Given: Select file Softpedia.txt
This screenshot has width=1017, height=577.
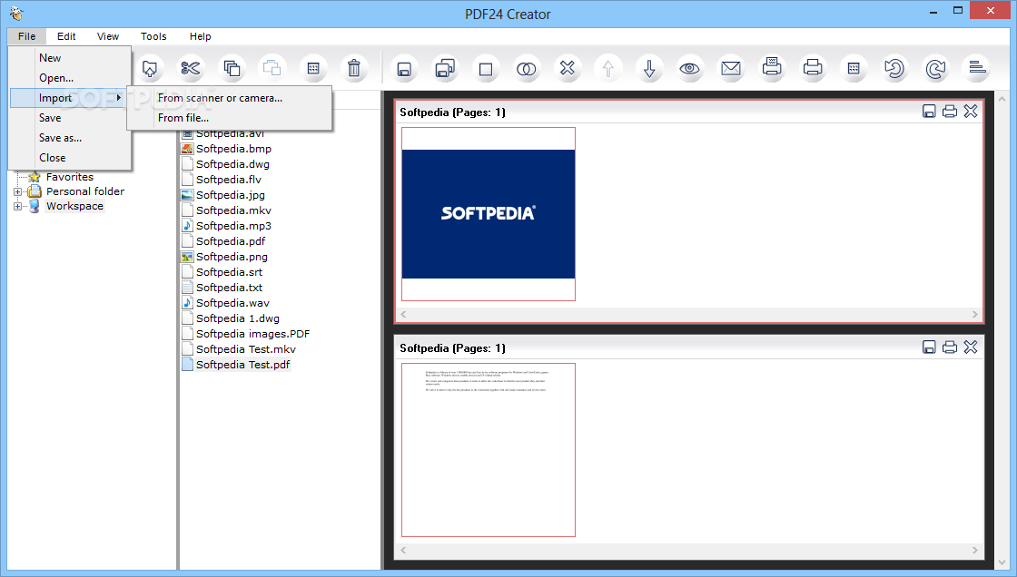Looking at the screenshot, I should point(229,288).
